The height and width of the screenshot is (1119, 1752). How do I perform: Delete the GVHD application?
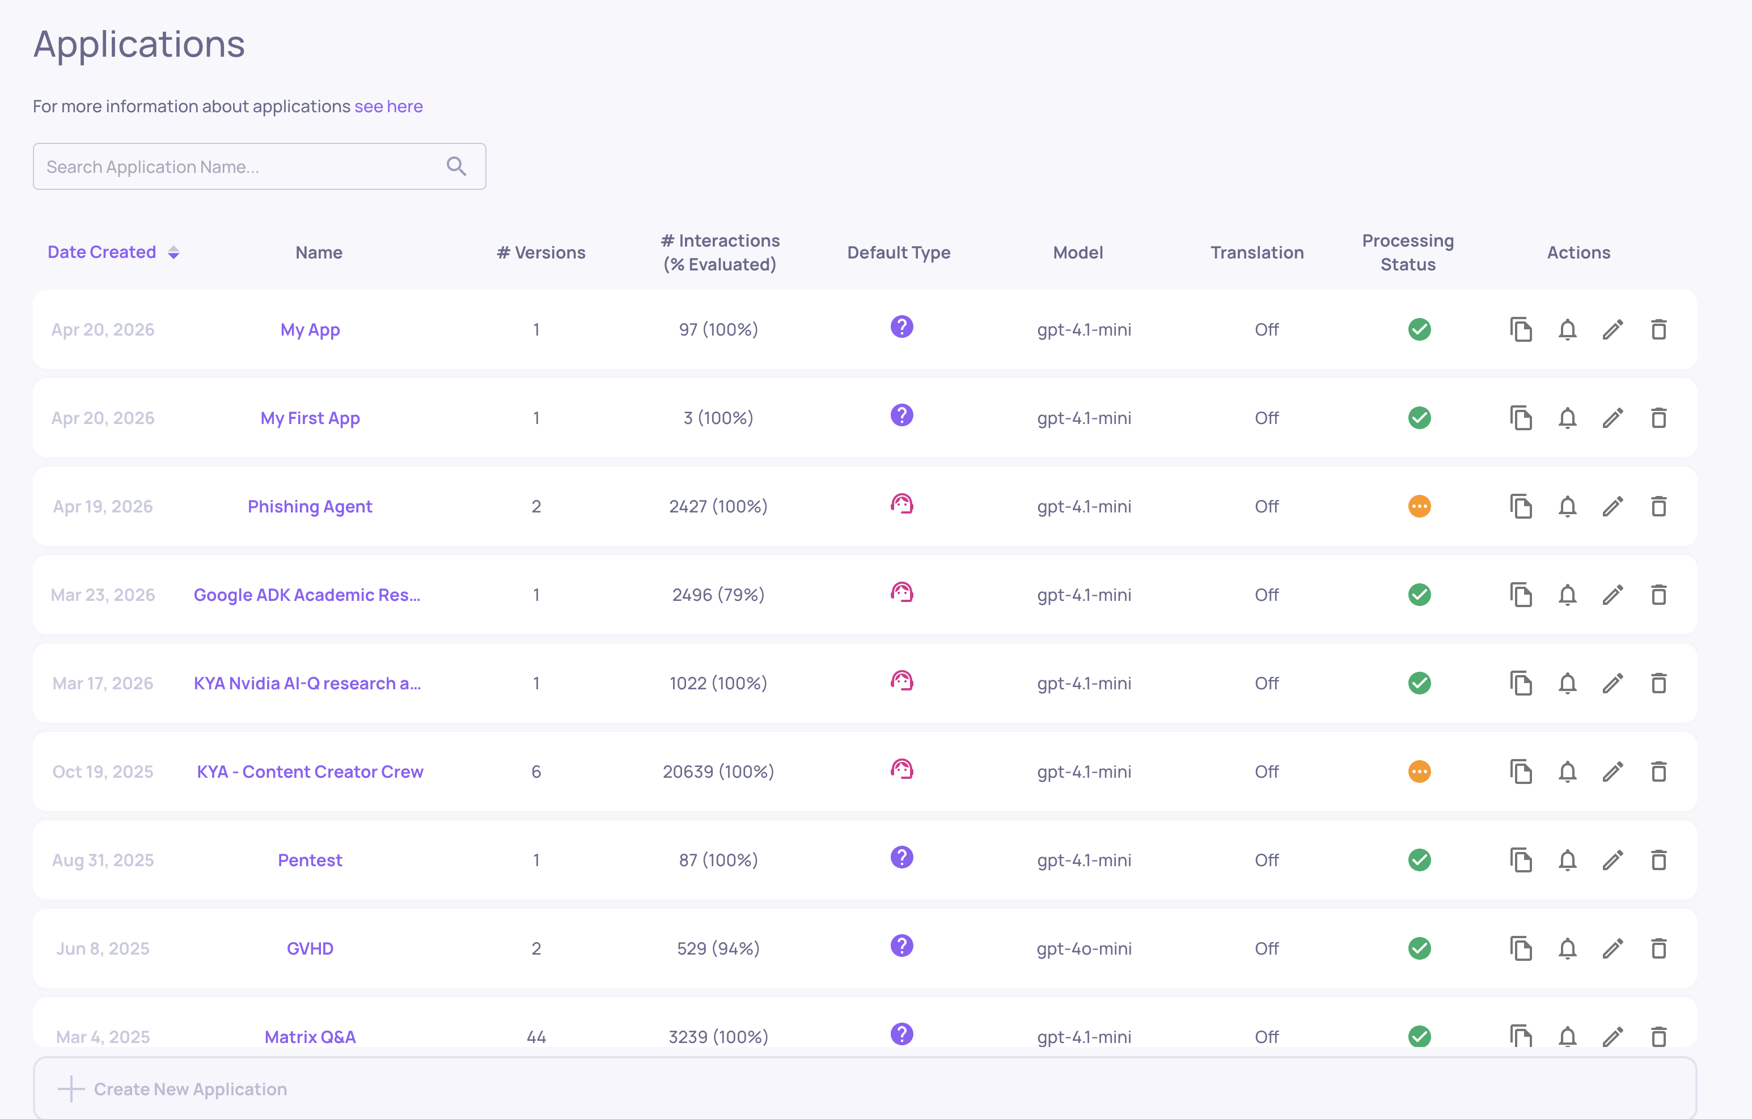click(x=1658, y=949)
